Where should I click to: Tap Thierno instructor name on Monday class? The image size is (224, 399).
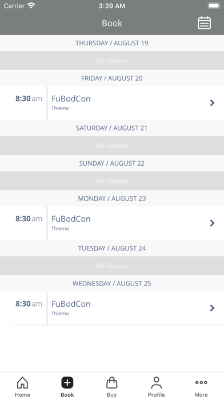point(60,229)
